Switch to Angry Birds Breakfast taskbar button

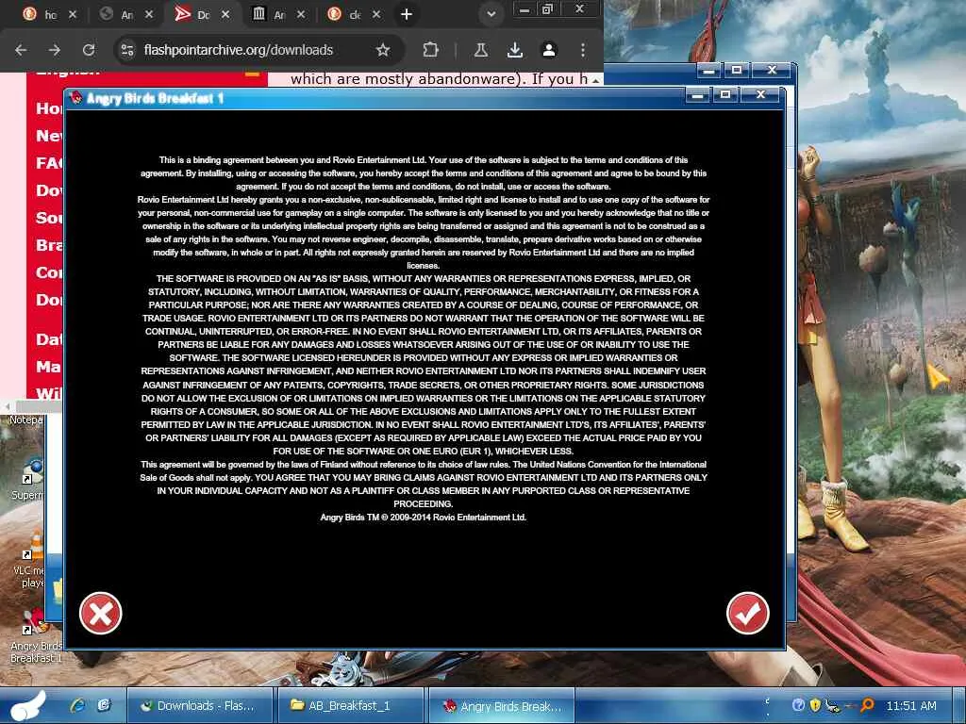coord(502,705)
